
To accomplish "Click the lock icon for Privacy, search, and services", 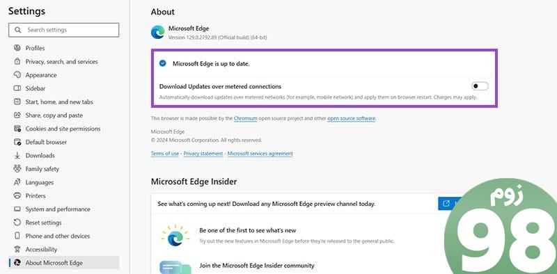I will coord(17,61).
